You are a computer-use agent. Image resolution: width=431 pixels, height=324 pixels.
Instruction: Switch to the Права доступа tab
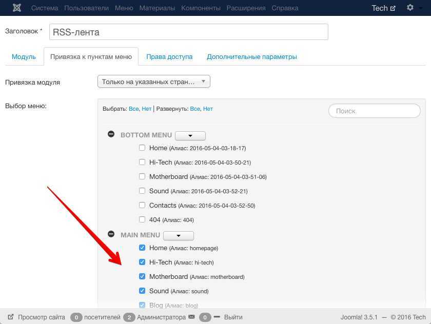(x=169, y=56)
